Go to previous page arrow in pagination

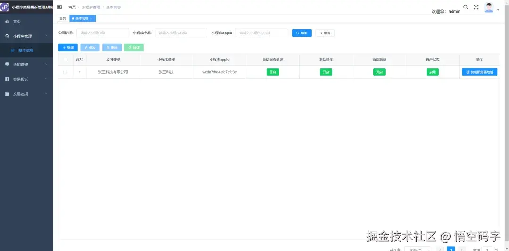click(440, 250)
